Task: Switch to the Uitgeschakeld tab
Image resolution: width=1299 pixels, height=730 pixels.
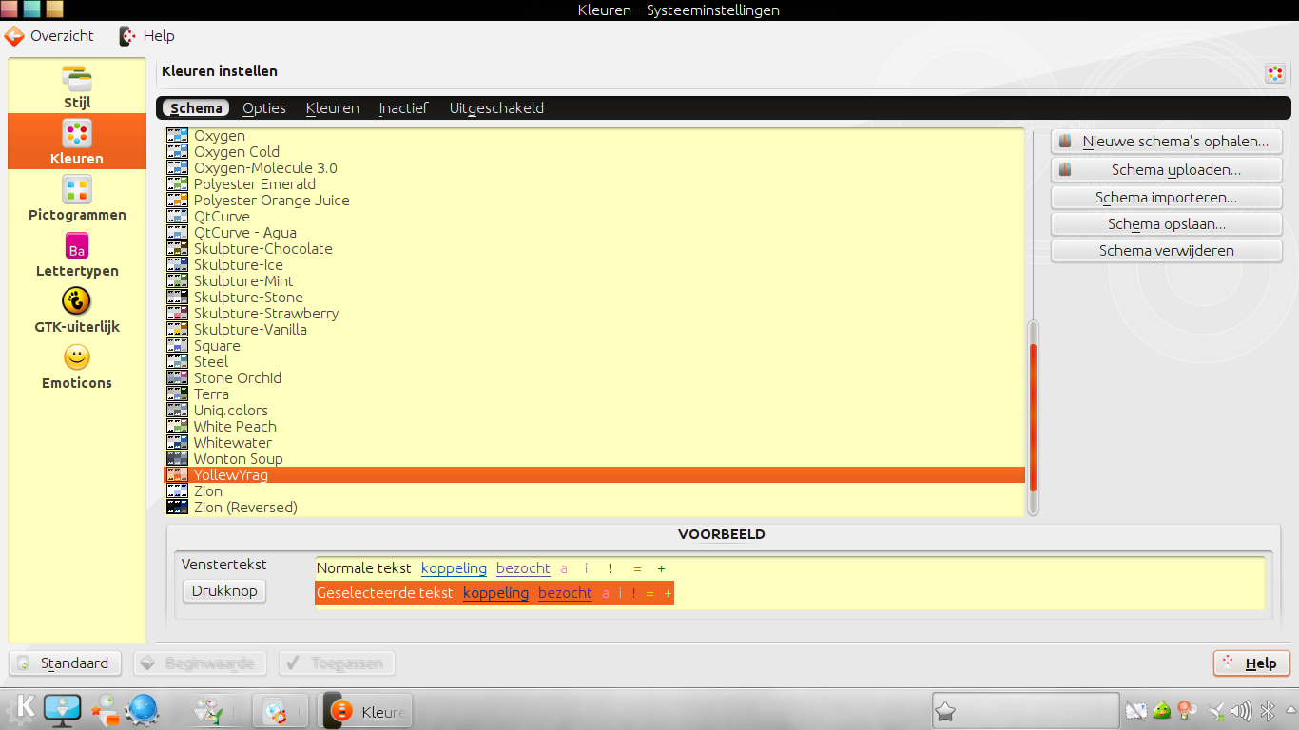Action: click(x=496, y=108)
